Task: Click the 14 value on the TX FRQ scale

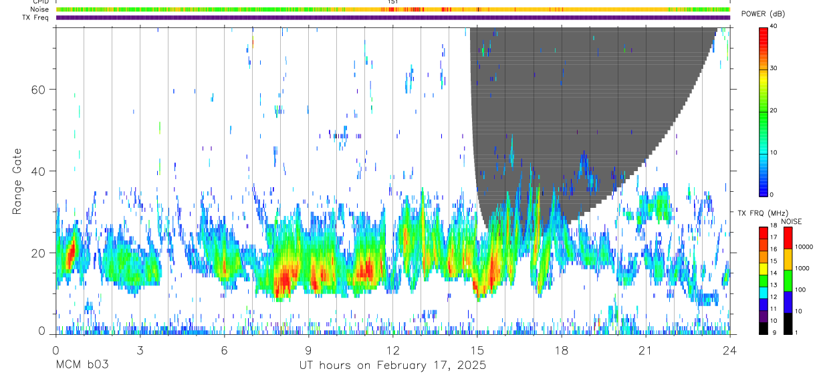Action: coord(774,273)
